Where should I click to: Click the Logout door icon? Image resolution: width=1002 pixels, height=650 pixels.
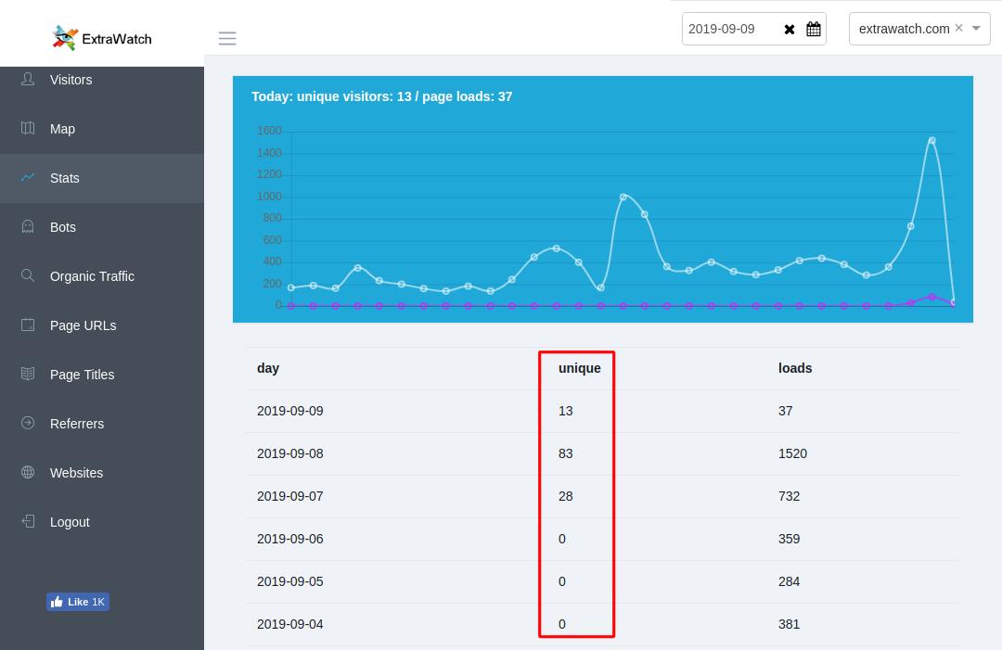pos(28,522)
